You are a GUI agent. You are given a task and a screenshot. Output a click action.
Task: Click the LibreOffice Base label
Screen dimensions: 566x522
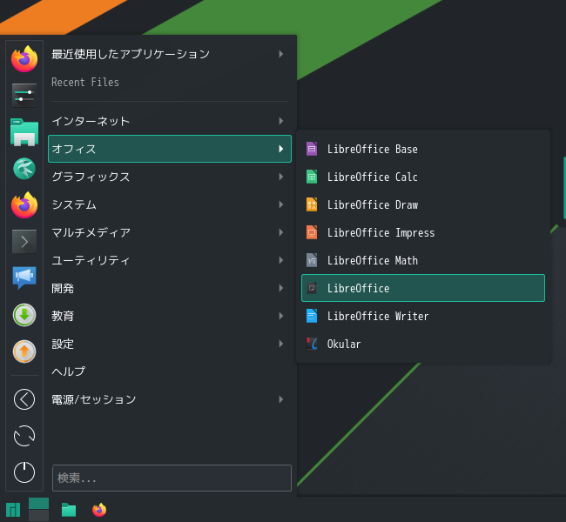point(373,149)
